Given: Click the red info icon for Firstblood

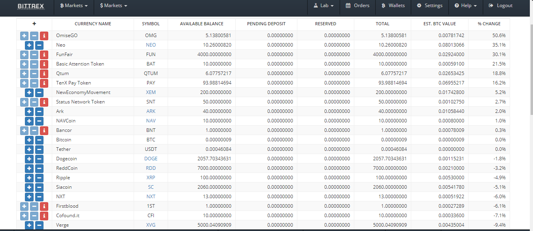Looking at the screenshot, I should pos(44,206).
